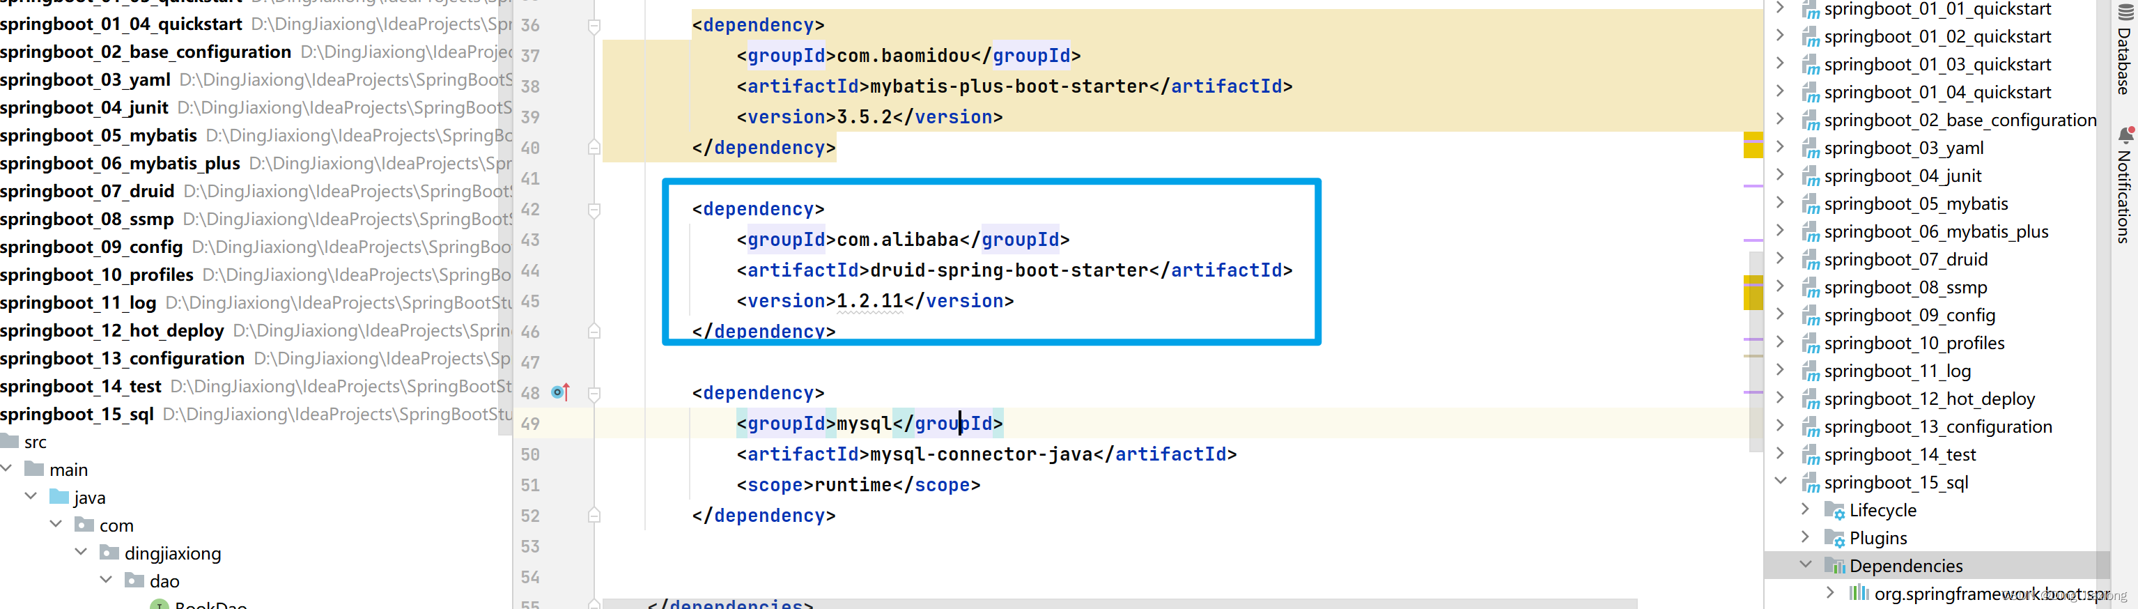
Task: Collapse the main folder in project tree
Action: (7, 469)
